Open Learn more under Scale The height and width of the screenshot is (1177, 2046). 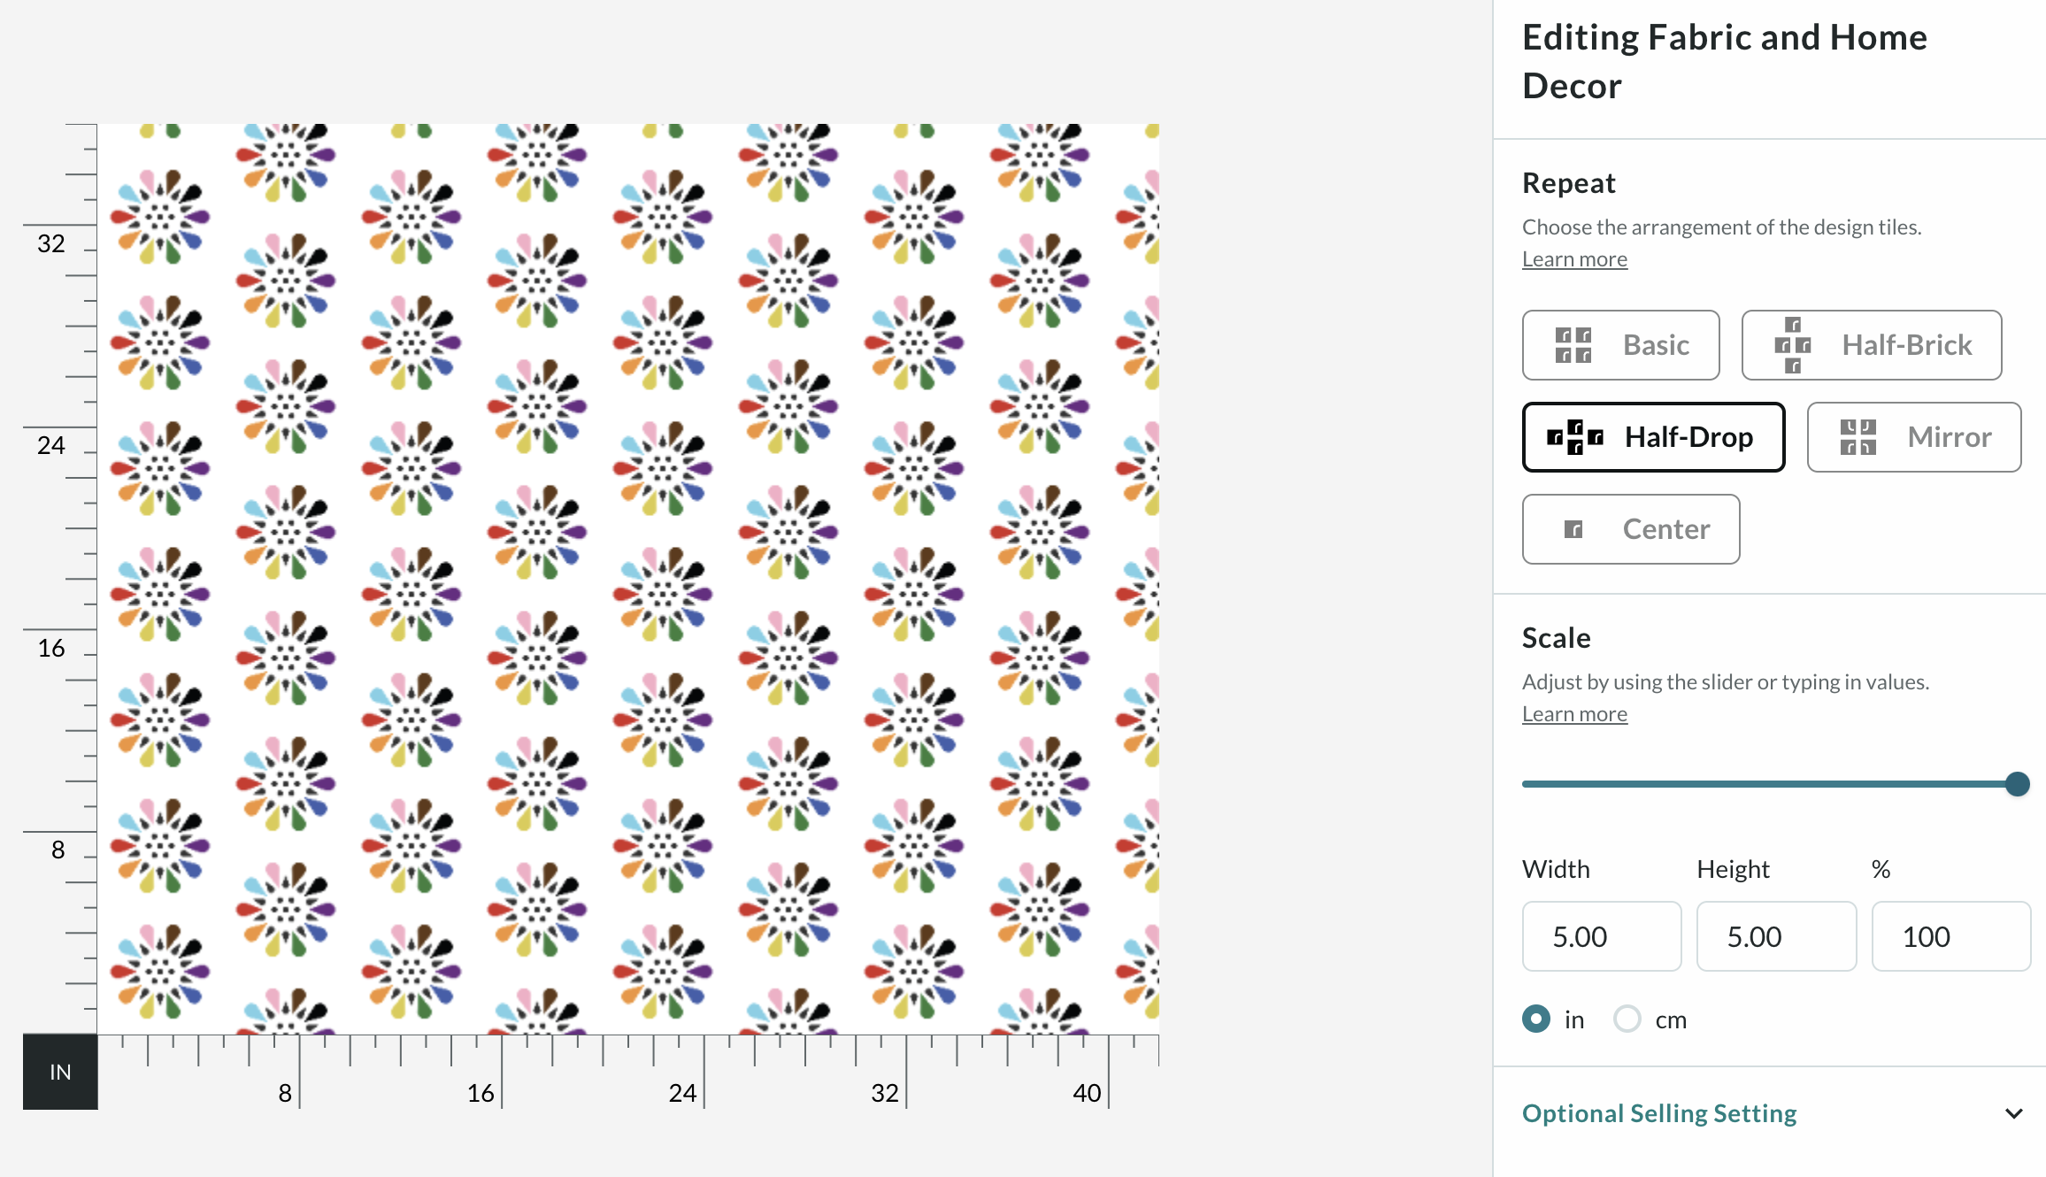coord(1574,714)
